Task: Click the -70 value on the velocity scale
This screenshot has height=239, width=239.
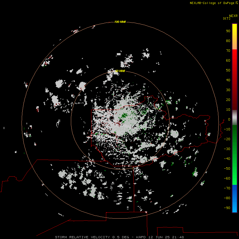Action: click(x=227, y=188)
